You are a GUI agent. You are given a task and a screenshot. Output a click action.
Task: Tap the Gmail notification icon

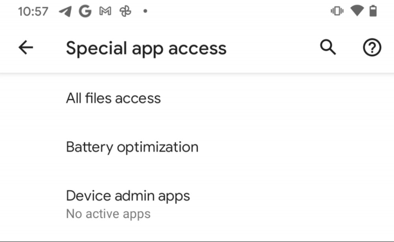click(x=105, y=11)
